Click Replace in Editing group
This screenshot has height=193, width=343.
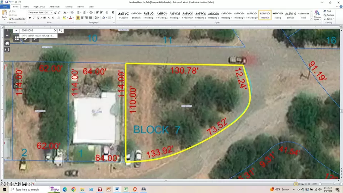(x=329, y=15)
